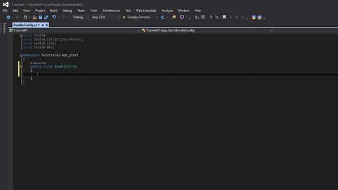Click the Tutorial01.App_Start namespace text
Viewport: 338px width, 190px height.
[x=60, y=55]
